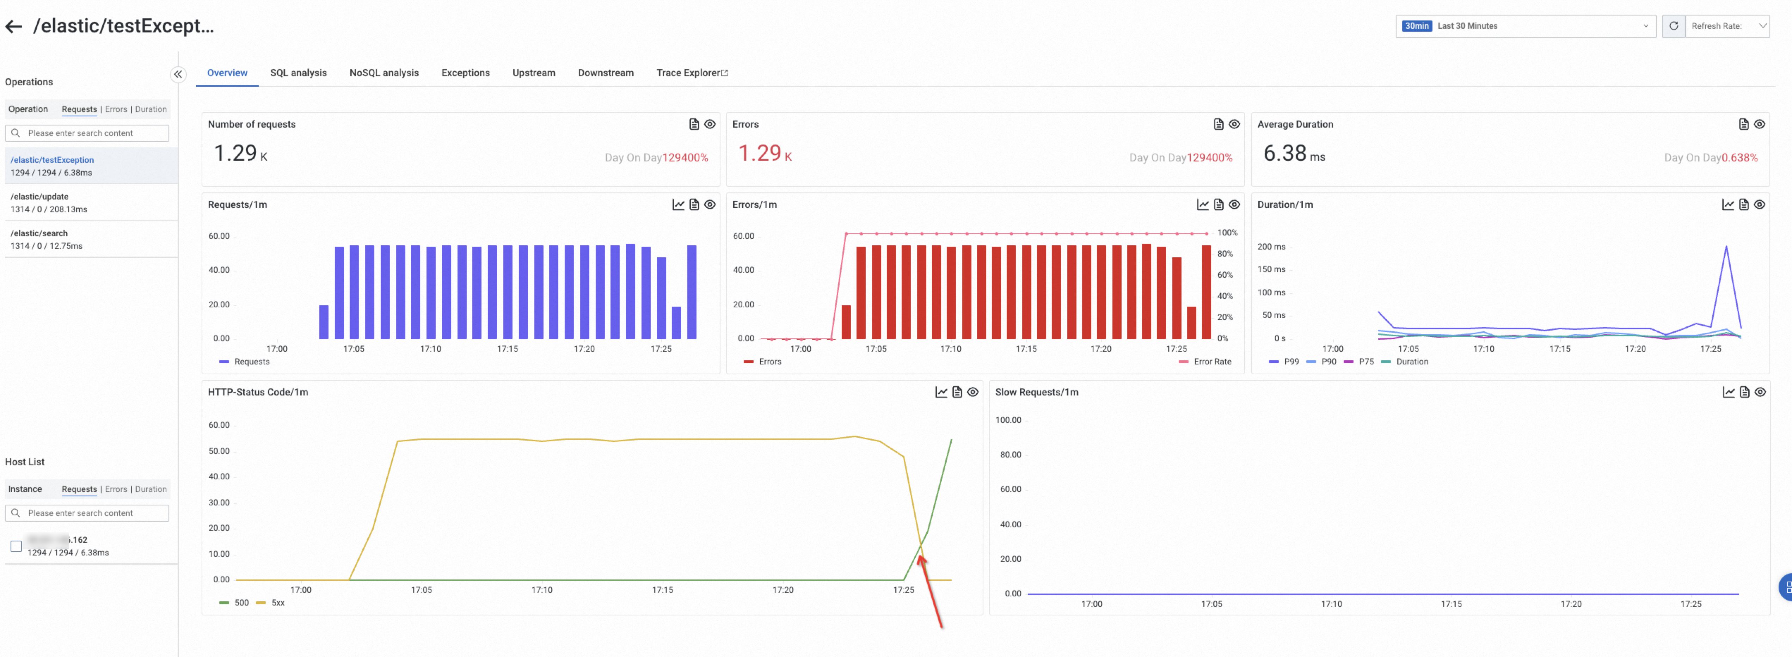The image size is (1792, 657).
Task: Sort Operations by Duration
Action: click(x=151, y=109)
